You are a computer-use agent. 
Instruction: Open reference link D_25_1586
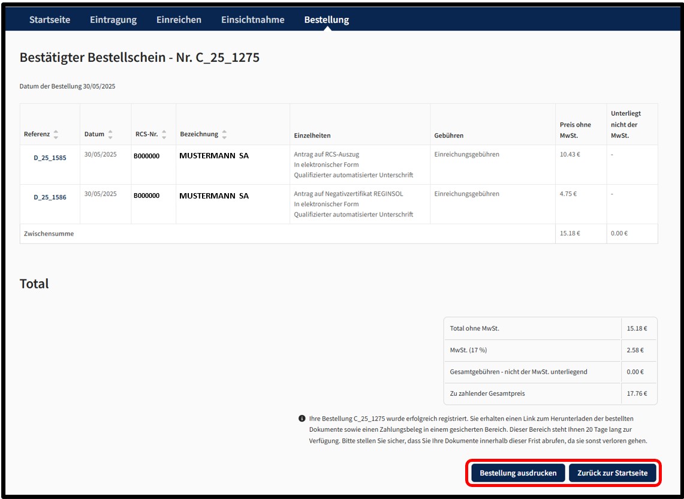coord(50,197)
